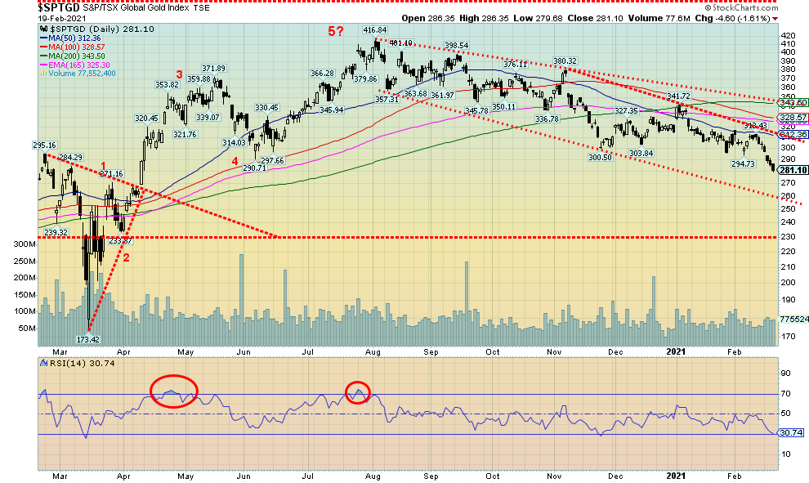
Task: Click the candlestick icon beside $SPTGD (Daily)
Action: coord(43,29)
